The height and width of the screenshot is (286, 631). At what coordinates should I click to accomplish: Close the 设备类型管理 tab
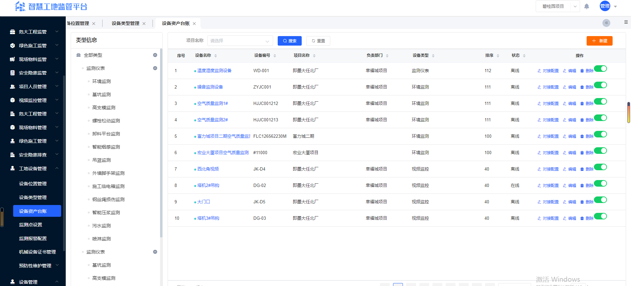(144, 24)
